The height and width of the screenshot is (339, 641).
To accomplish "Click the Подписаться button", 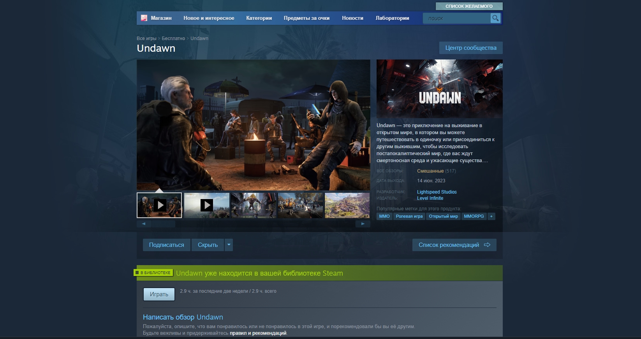I will pyautogui.click(x=166, y=245).
